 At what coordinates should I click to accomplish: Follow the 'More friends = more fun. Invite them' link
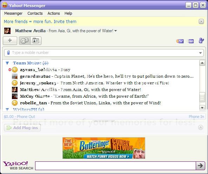(x=40, y=21)
